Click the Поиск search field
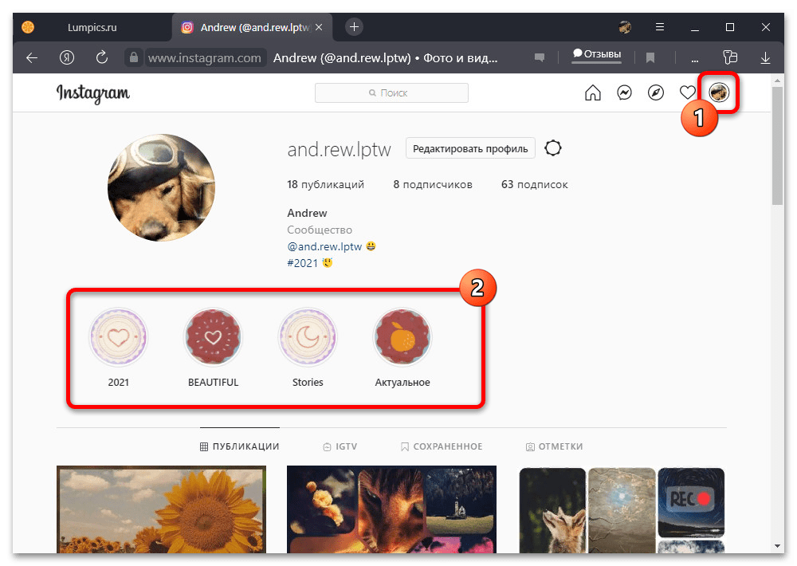797x566 pixels. (x=391, y=93)
